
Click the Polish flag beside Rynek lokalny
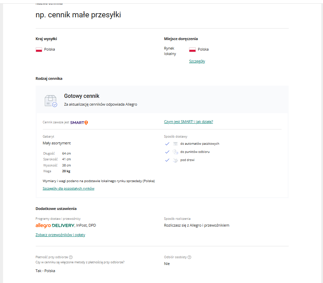pyautogui.click(x=192, y=50)
